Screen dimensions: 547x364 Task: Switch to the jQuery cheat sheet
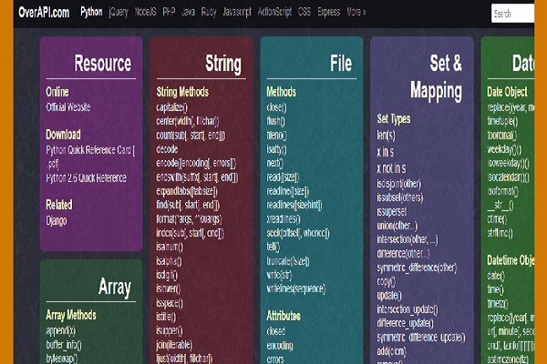[119, 13]
